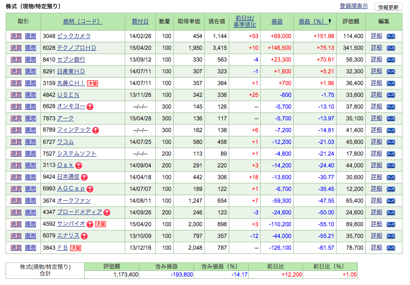This screenshot has width=410, height=285.
Task: Click the 決算 badge beside 丸善CHI
Action: click(x=92, y=84)
